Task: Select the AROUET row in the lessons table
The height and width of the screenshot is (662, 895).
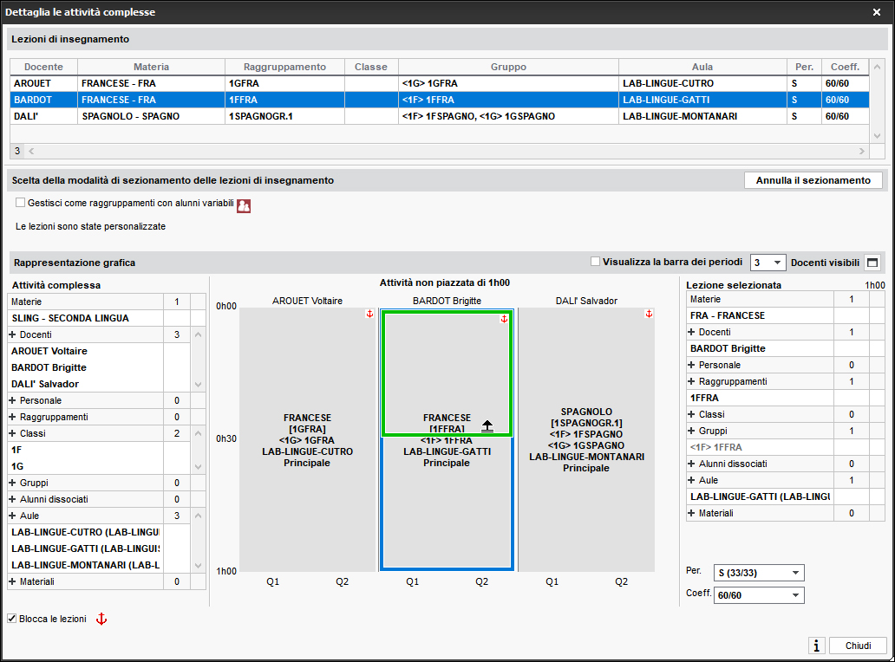Action: [440, 83]
